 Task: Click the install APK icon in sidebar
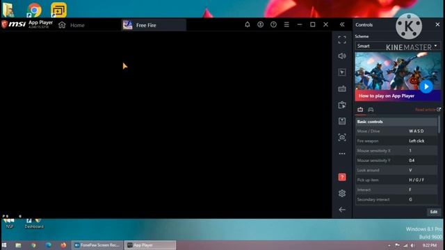pyautogui.click(x=342, y=121)
